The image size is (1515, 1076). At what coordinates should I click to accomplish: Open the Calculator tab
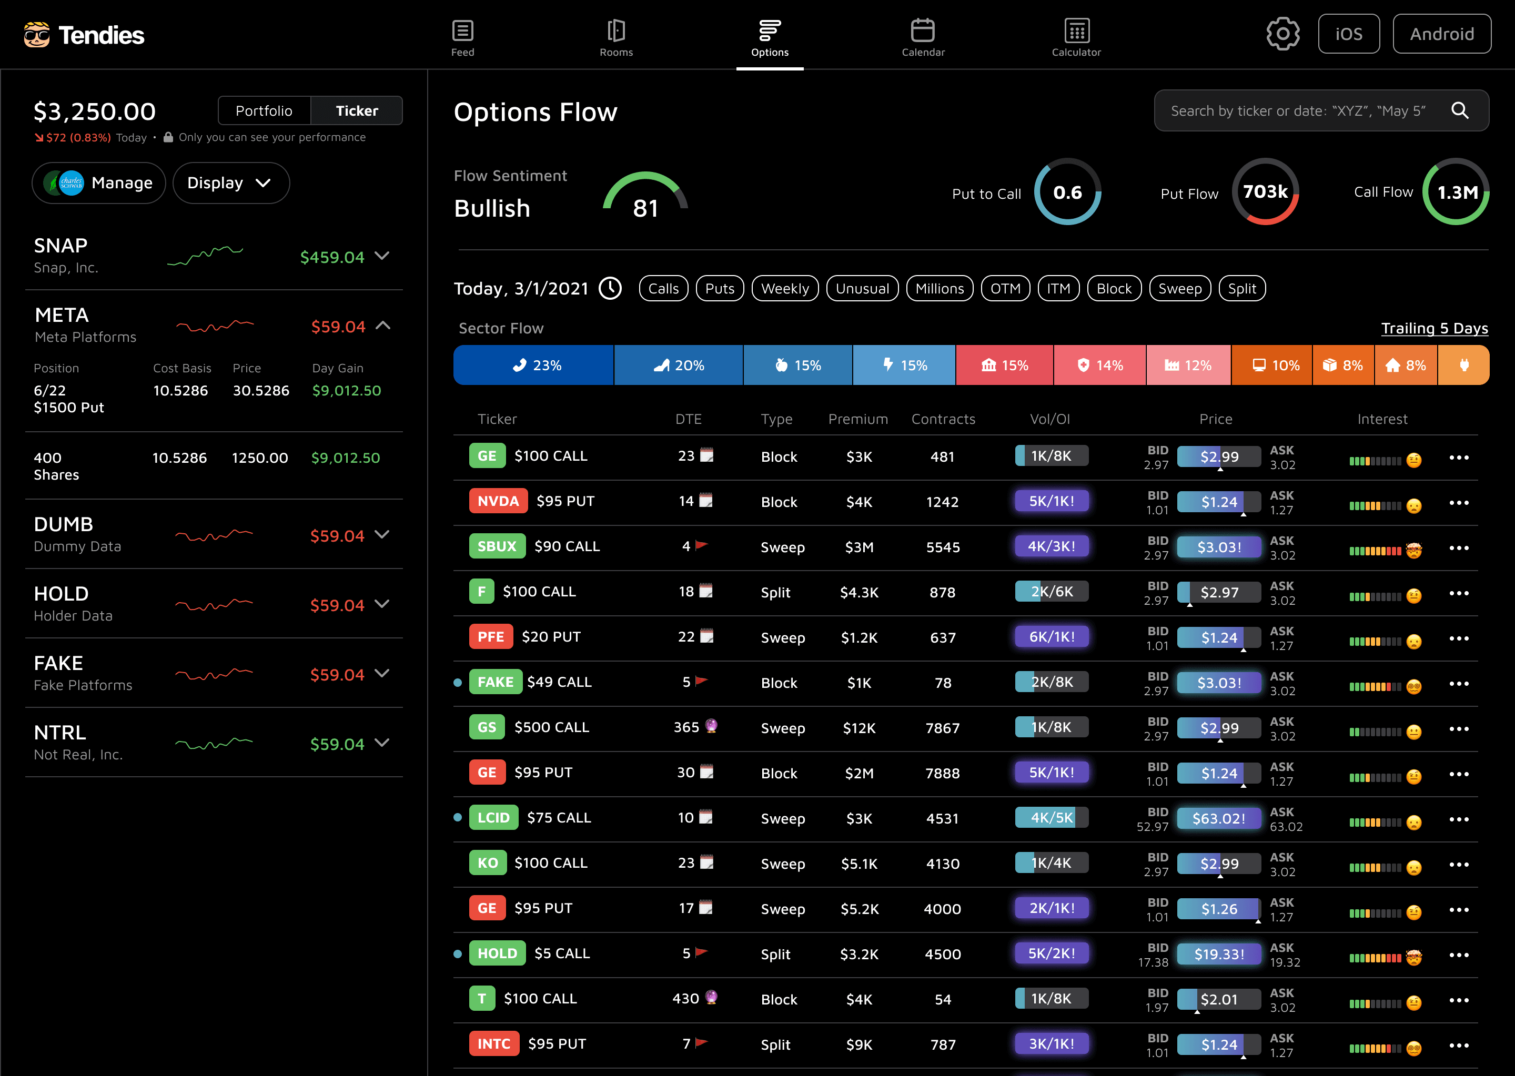(1076, 37)
